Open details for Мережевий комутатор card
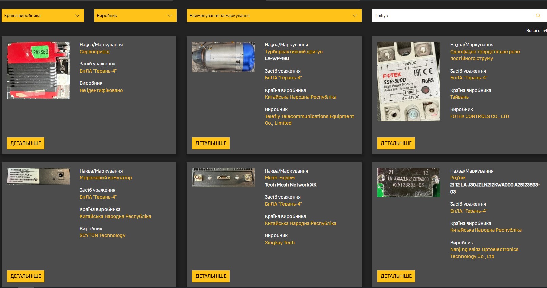This screenshot has height=288, width=547. [x=26, y=276]
